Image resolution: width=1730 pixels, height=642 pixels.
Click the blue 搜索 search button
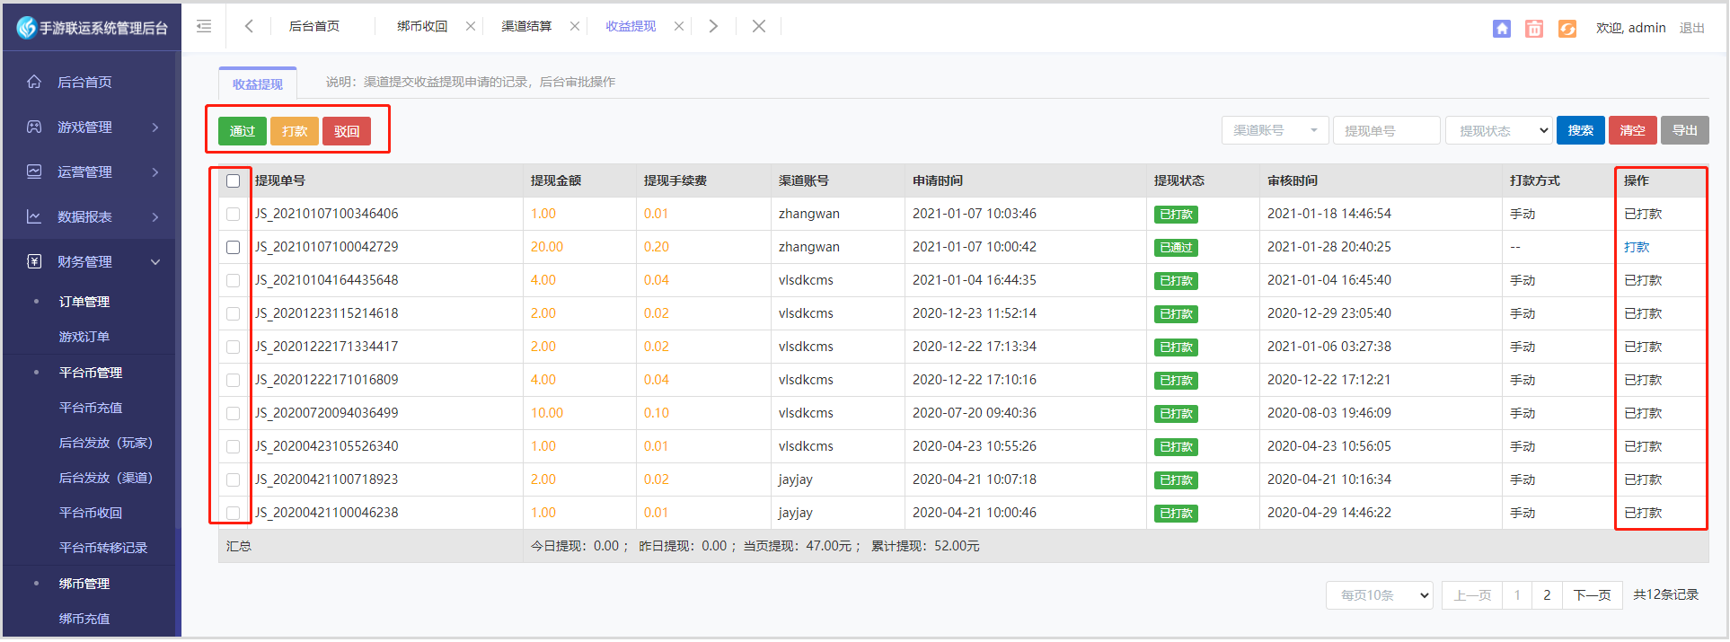pos(1581,130)
